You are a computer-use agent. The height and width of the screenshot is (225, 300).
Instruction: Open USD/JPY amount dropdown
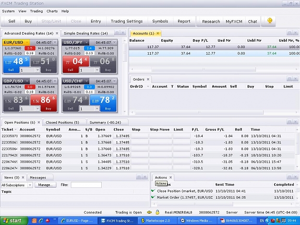pyautogui.click(x=97, y=70)
